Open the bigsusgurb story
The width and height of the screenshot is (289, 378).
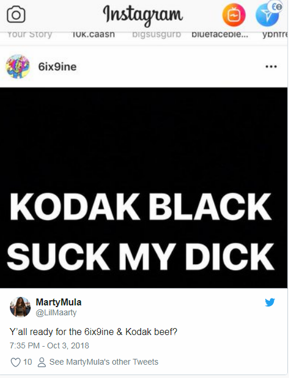pos(157,34)
